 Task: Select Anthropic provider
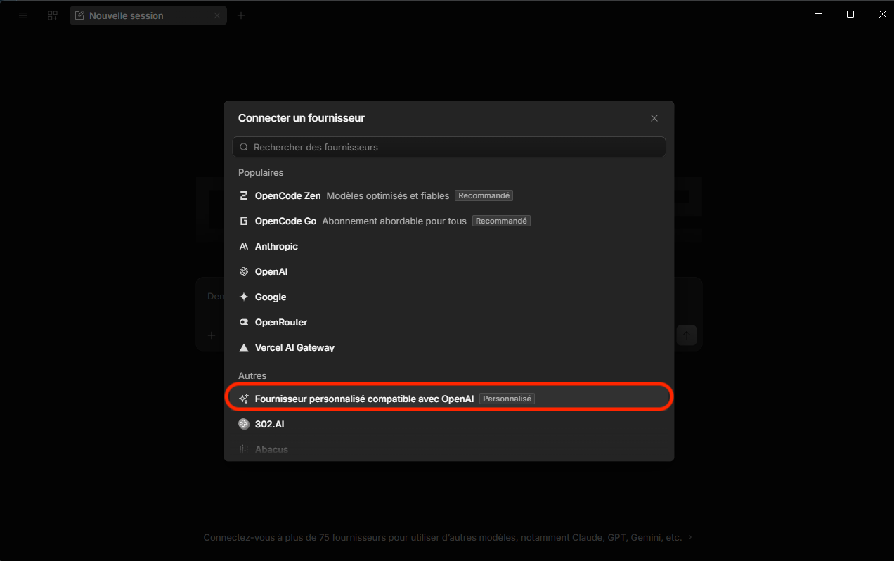[448, 246]
